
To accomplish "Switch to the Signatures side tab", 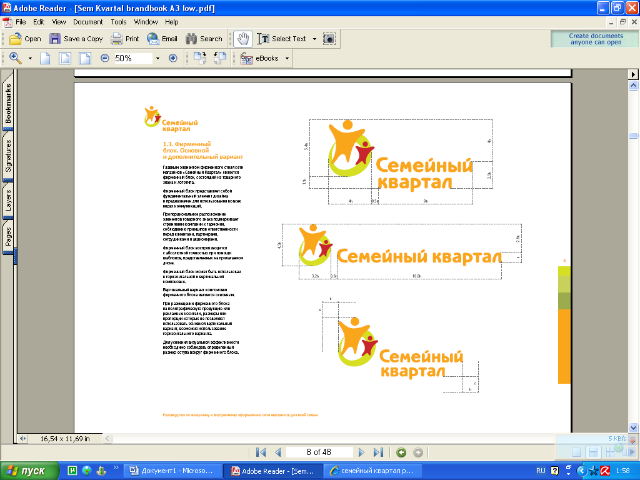I will (8, 156).
